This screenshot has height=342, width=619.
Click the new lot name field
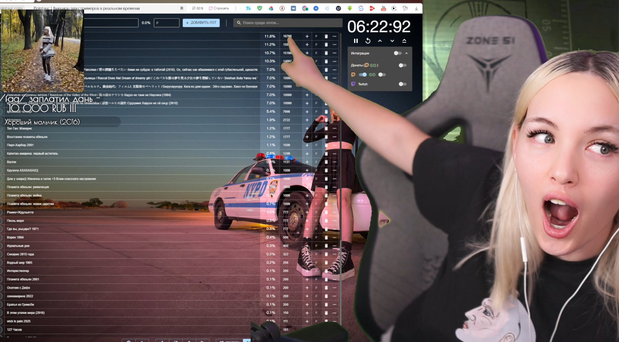pos(111,23)
